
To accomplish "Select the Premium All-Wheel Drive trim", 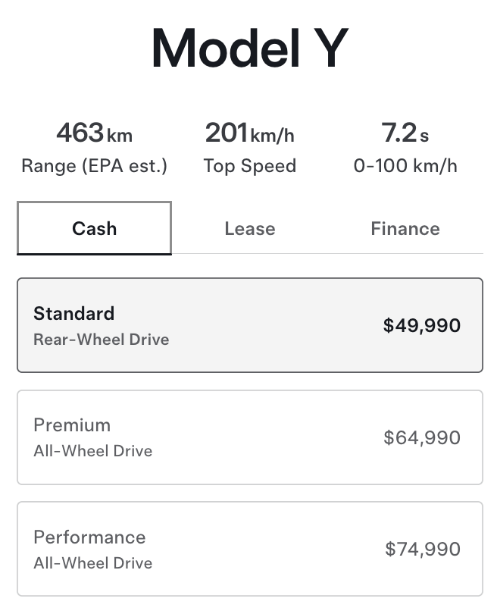I will (249, 437).
